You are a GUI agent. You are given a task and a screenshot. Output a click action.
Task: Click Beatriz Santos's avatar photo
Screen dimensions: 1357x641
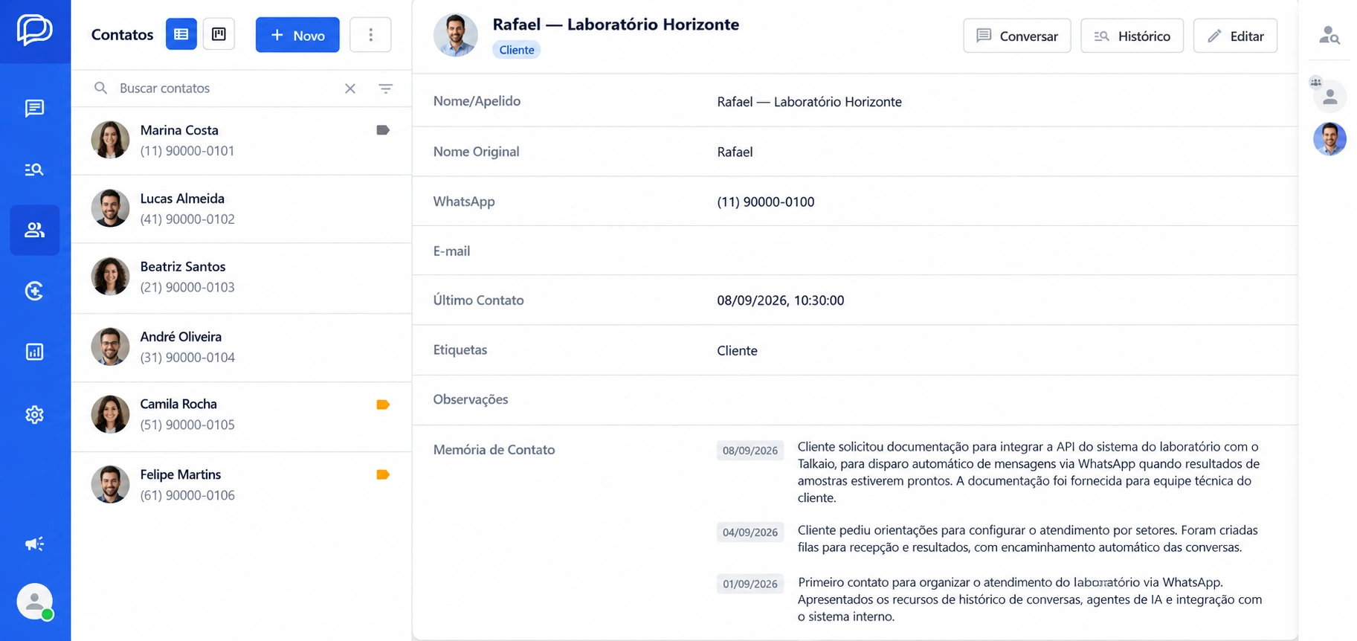coord(110,277)
